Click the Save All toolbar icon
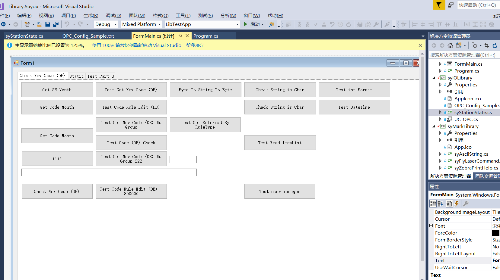Image resolution: width=500 pixels, height=280 pixels. [56, 24]
